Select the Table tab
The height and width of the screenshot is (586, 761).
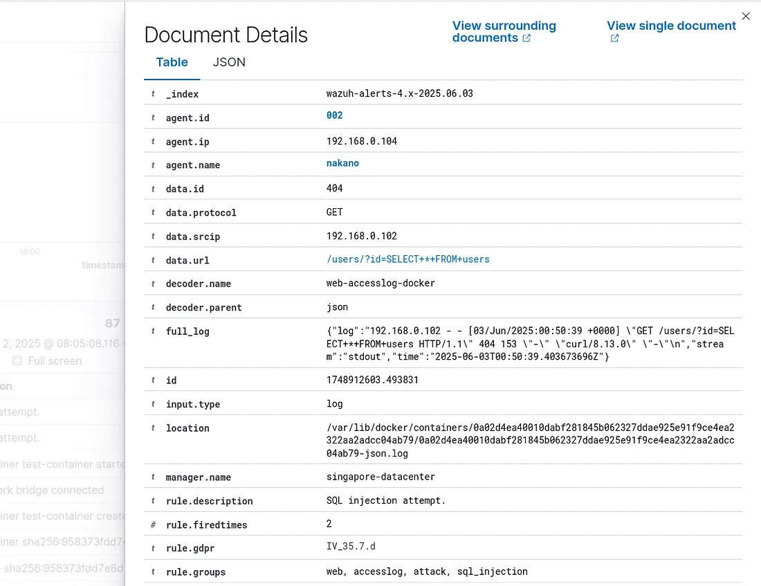(172, 62)
